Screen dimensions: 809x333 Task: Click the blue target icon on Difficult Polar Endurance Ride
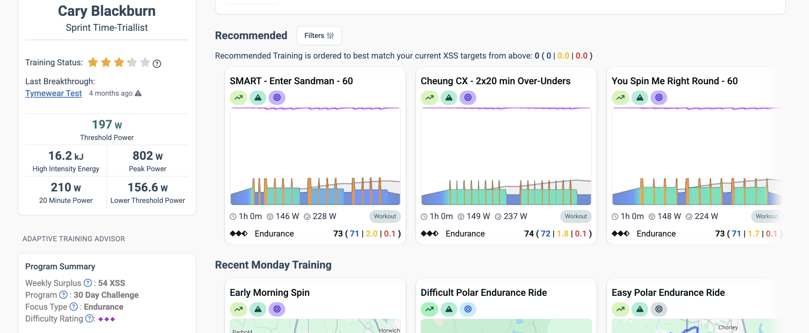coord(468,309)
